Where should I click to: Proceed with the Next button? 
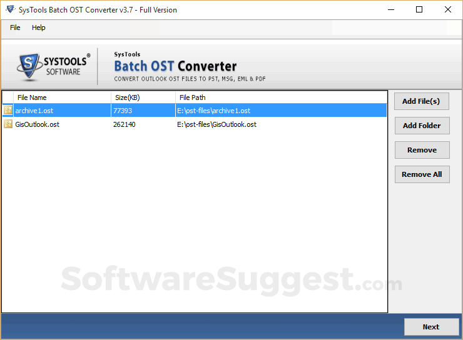431,327
